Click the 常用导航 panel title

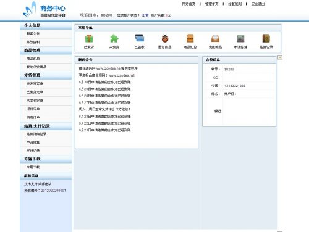click(85, 28)
